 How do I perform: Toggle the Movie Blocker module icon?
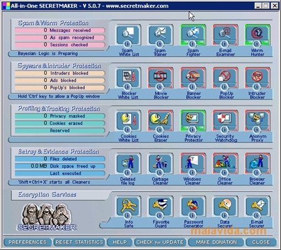(160, 77)
